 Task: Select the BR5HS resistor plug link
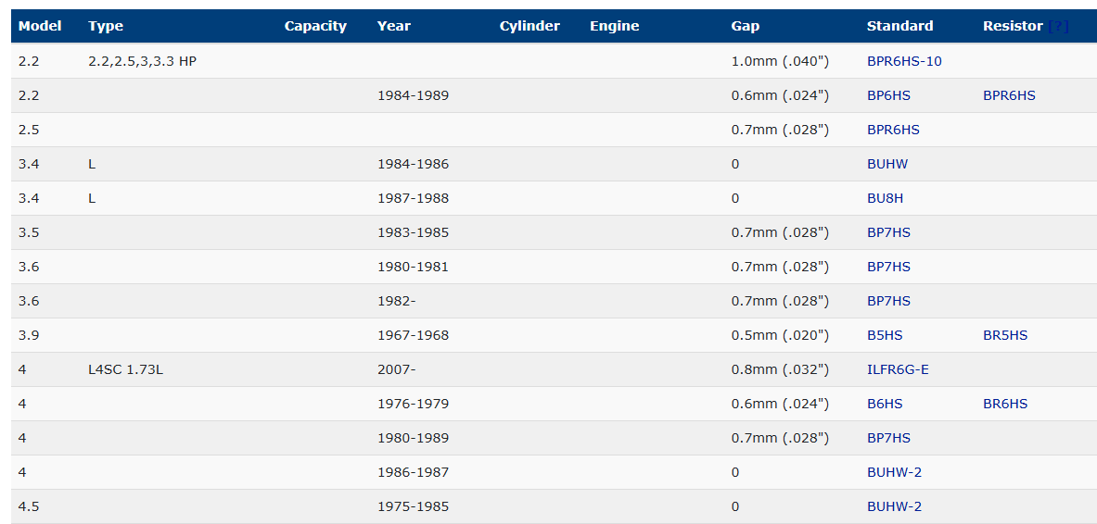(1004, 335)
